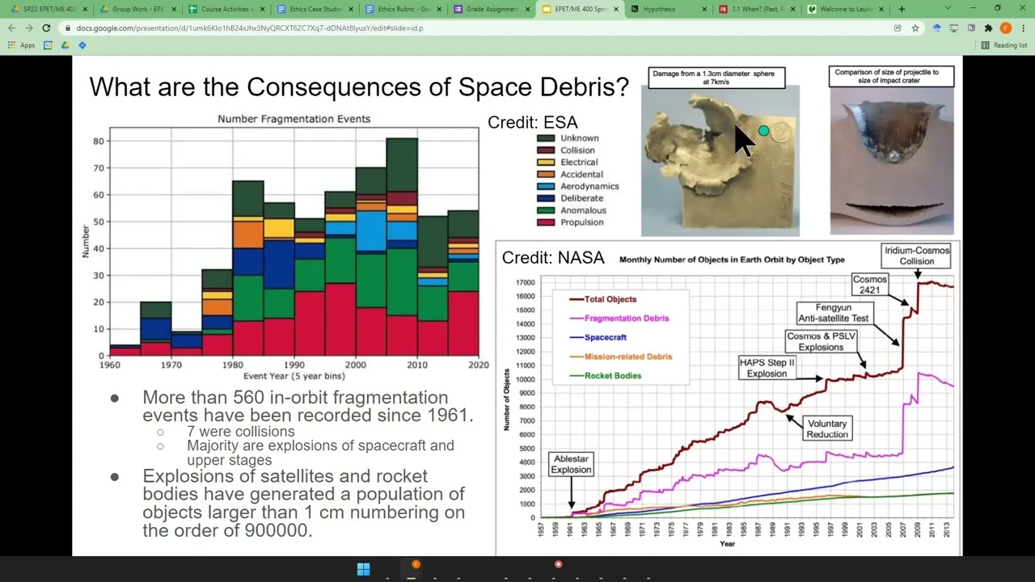Click the 'Fengyun Anti-satellite Test' annotation

click(x=834, y=313)
